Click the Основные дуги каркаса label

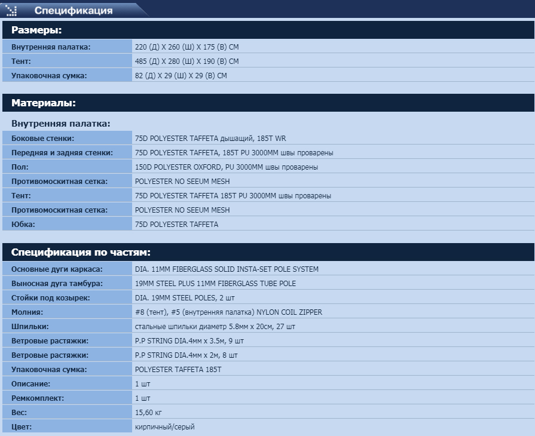pyautogui.click(x=57, y=269)
